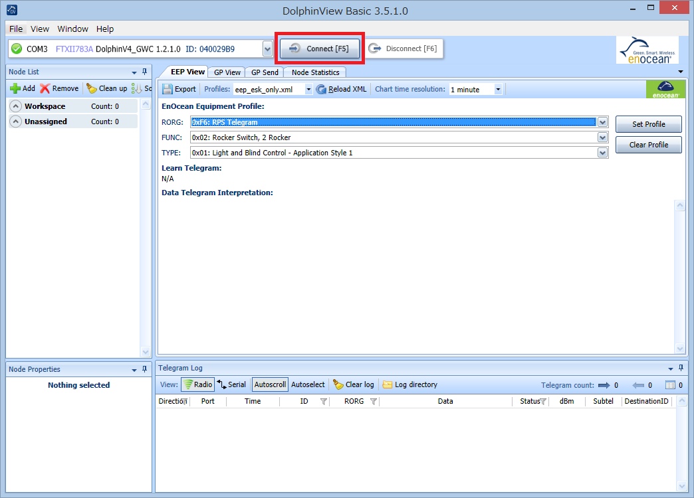This screenshot has height=498, width=694.
Task: Collapse the Unassigned group
Action: click(15, 122)
